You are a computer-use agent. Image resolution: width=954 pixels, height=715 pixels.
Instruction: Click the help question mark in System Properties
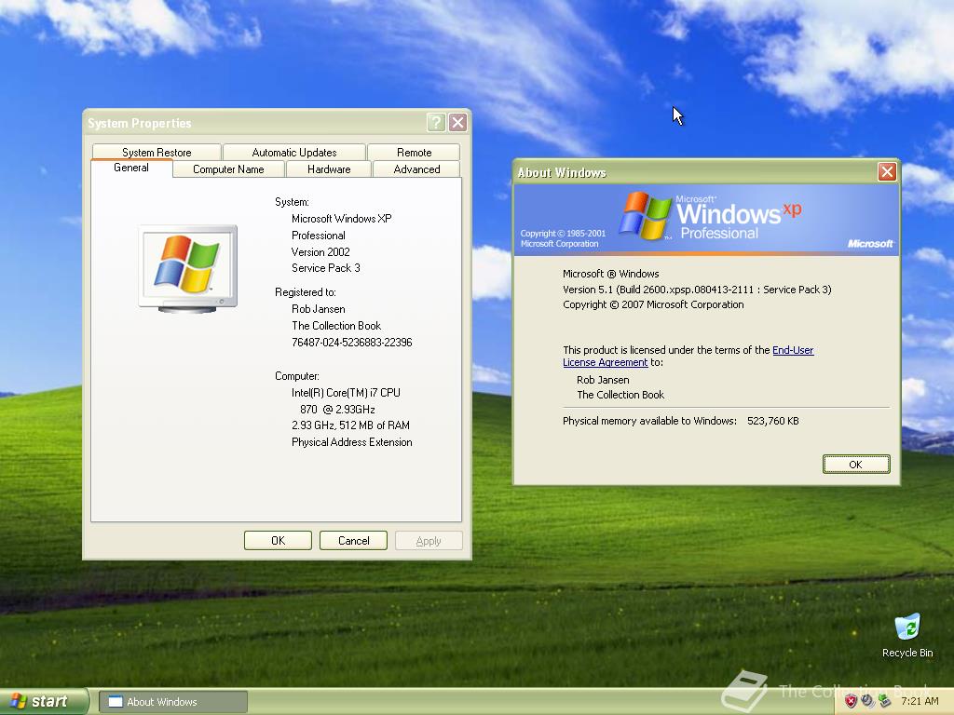pos(436,123)
